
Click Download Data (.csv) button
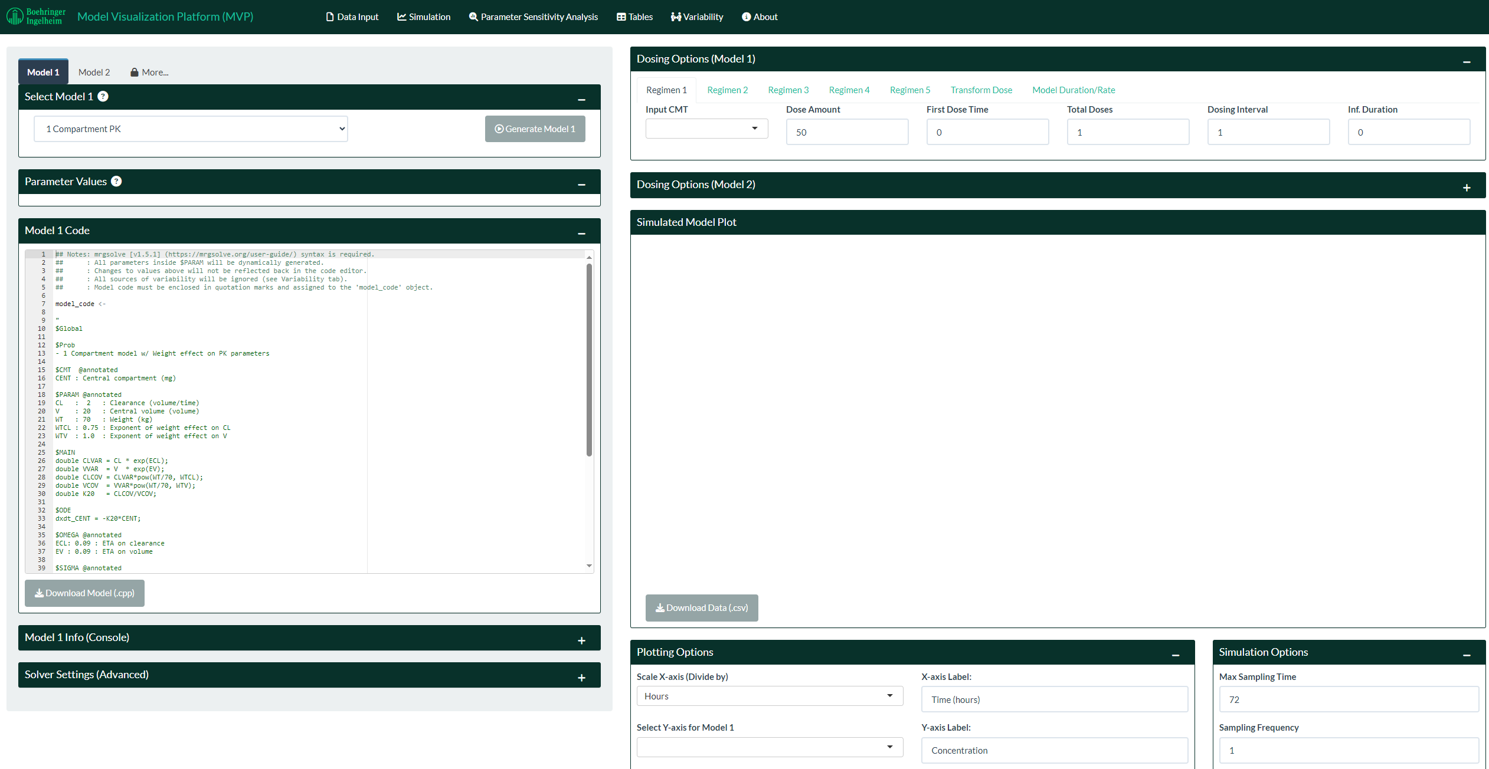point(702,608)
